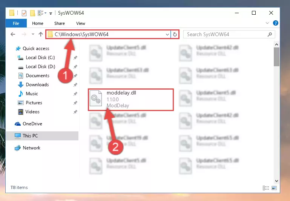Click the Forward navigation arrow
Screen dimensions: 290x201
tap(24, 34)
